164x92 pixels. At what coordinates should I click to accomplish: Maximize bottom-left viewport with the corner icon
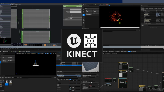[55, 53]
